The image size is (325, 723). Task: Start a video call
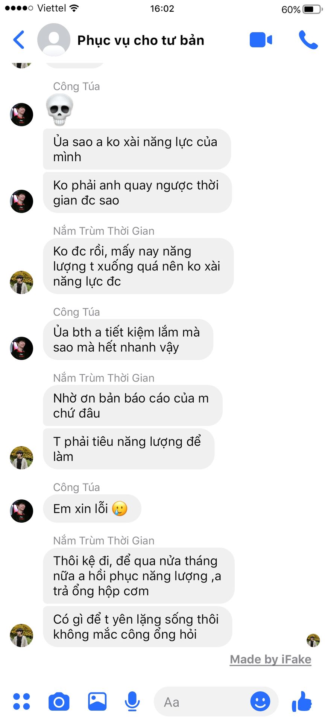click(x=261, y=40)
